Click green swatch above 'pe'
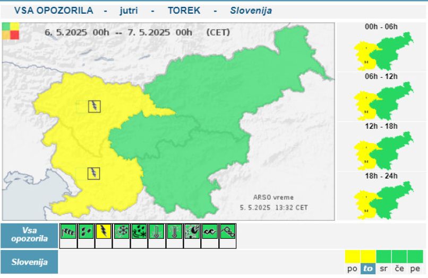This screenshot has width=428, height=278. (415, 256)
